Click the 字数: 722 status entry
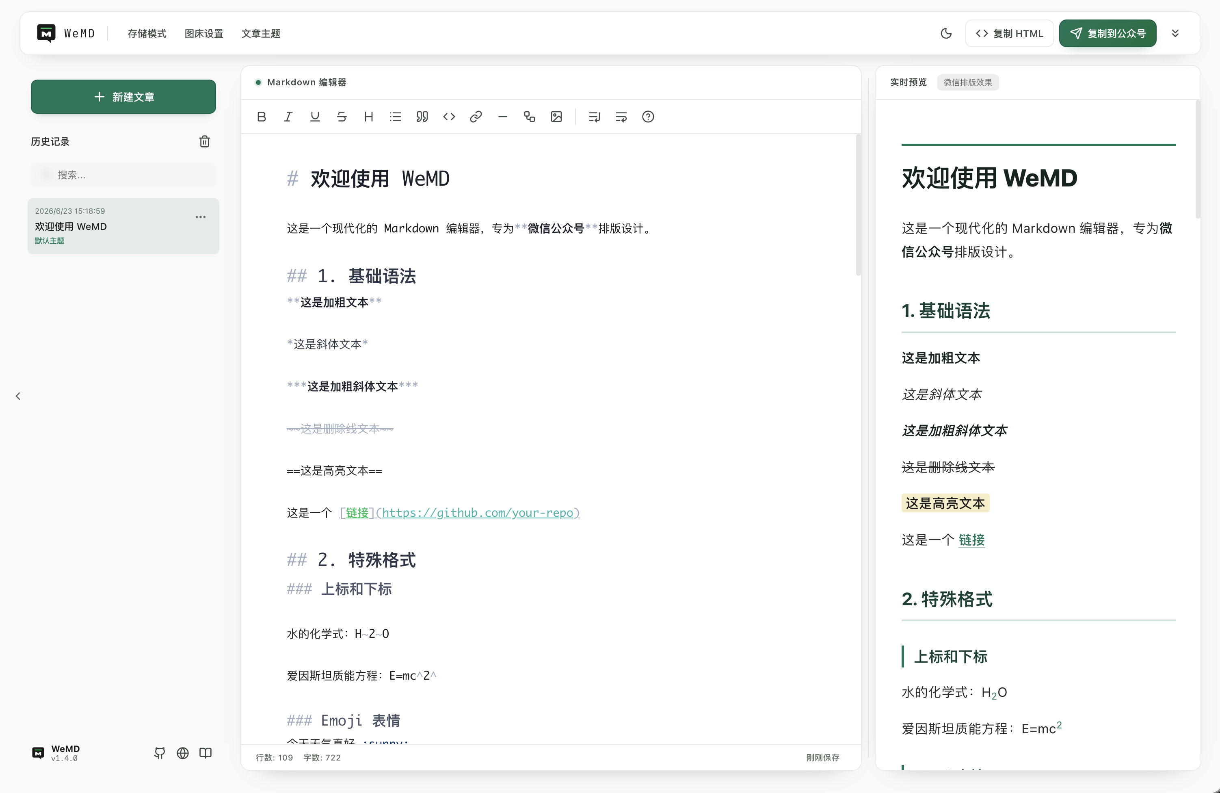 pyautogui.click(x=322, y=758)
